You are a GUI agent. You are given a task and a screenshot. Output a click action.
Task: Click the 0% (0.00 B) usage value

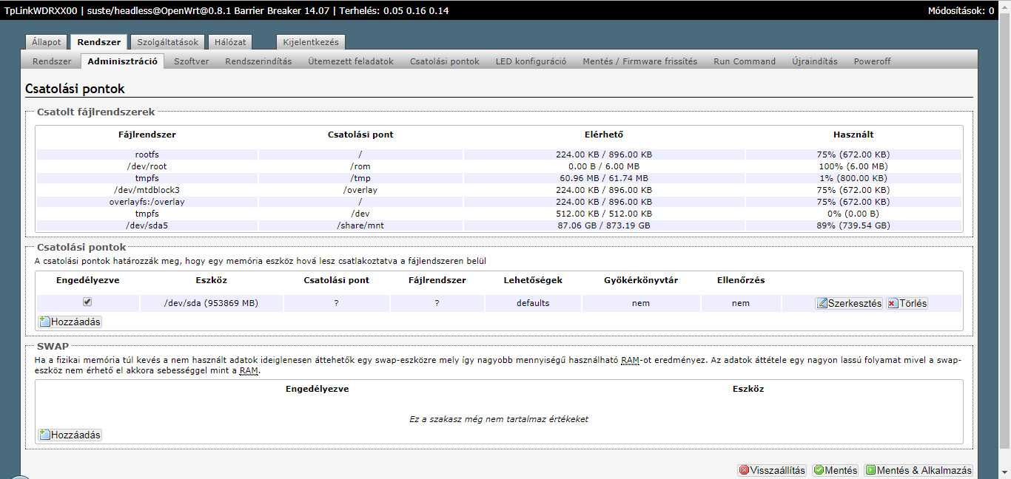pos(853,214)
